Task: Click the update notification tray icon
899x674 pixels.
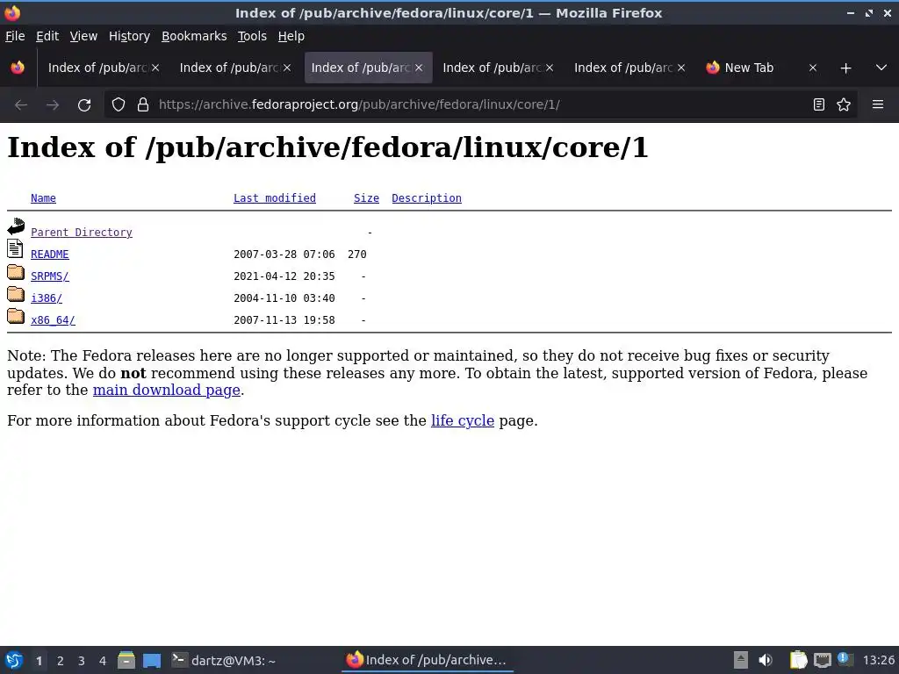Action: pos(845,659)
